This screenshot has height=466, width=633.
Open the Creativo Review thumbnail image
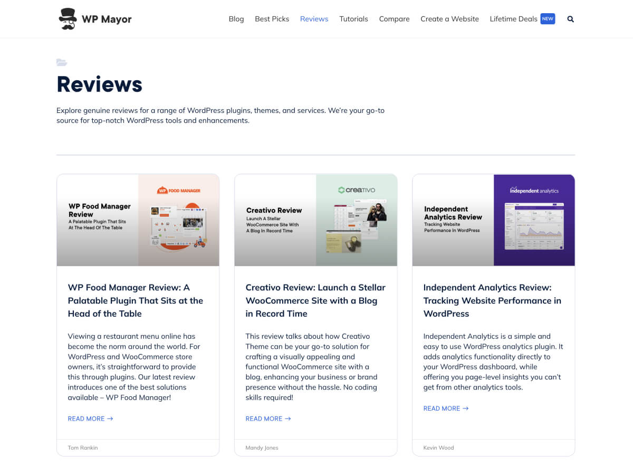click(316, 220)
